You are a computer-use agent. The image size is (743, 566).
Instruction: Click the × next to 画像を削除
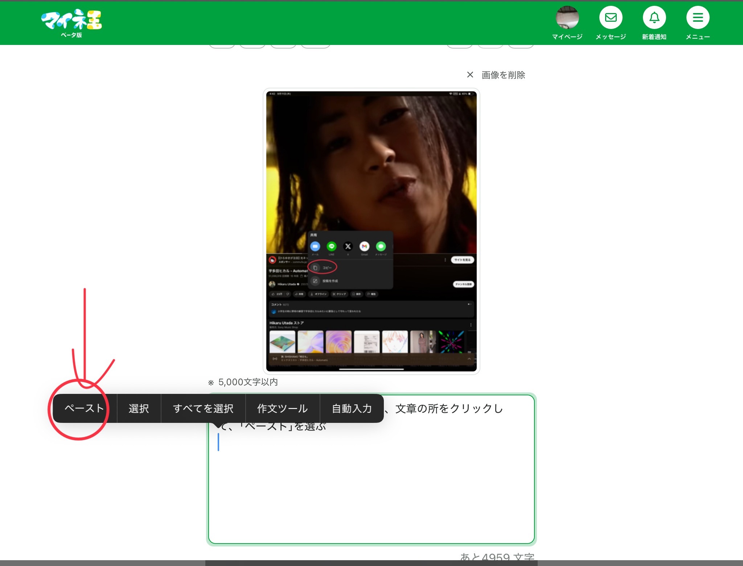click(x=470, y=75)
